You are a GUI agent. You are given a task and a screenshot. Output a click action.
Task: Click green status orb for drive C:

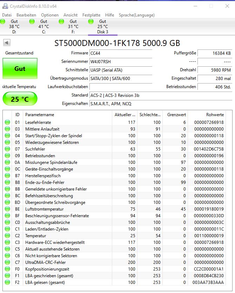pos(32,21)
